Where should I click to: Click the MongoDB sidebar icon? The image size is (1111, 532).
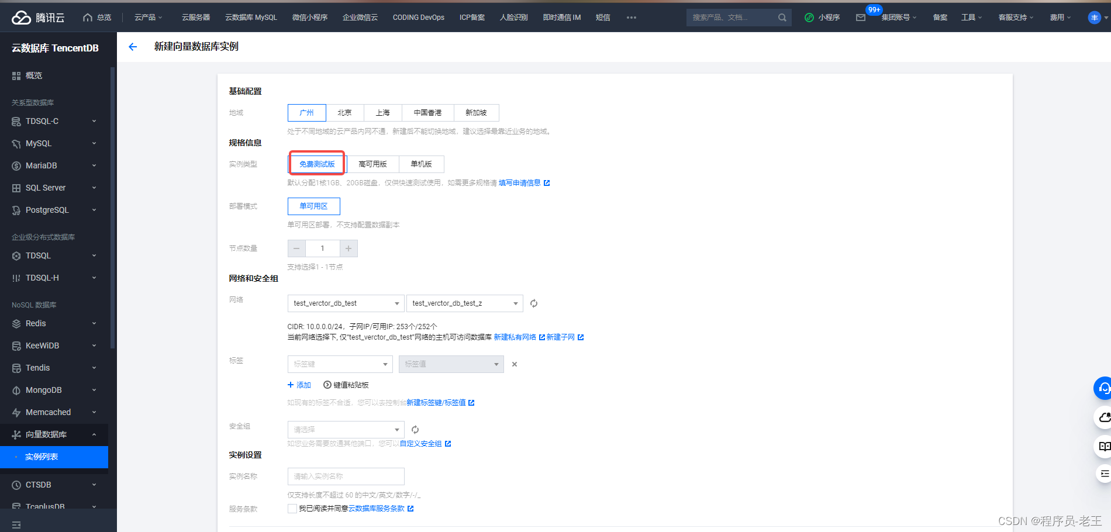16,390
